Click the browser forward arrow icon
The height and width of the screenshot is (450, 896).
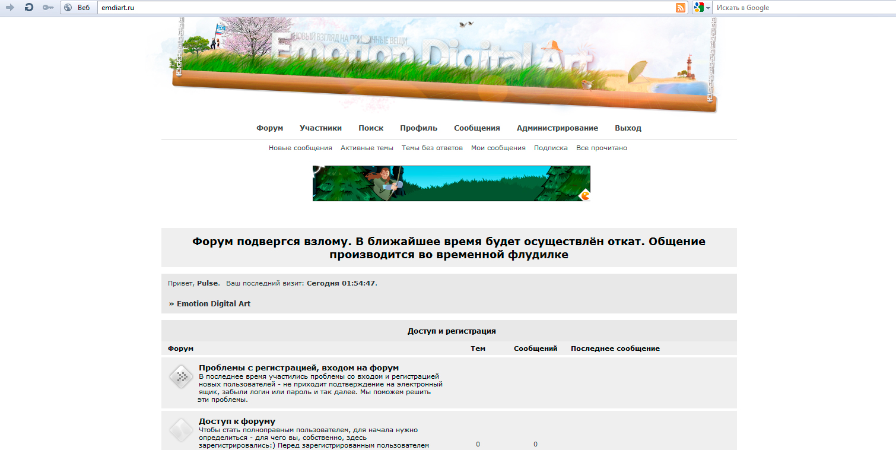(9, 8)
